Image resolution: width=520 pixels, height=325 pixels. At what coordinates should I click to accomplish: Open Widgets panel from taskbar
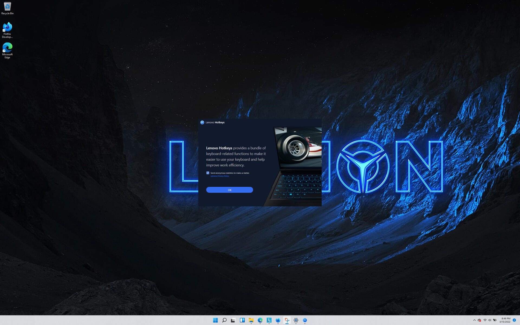coord(242,320)
